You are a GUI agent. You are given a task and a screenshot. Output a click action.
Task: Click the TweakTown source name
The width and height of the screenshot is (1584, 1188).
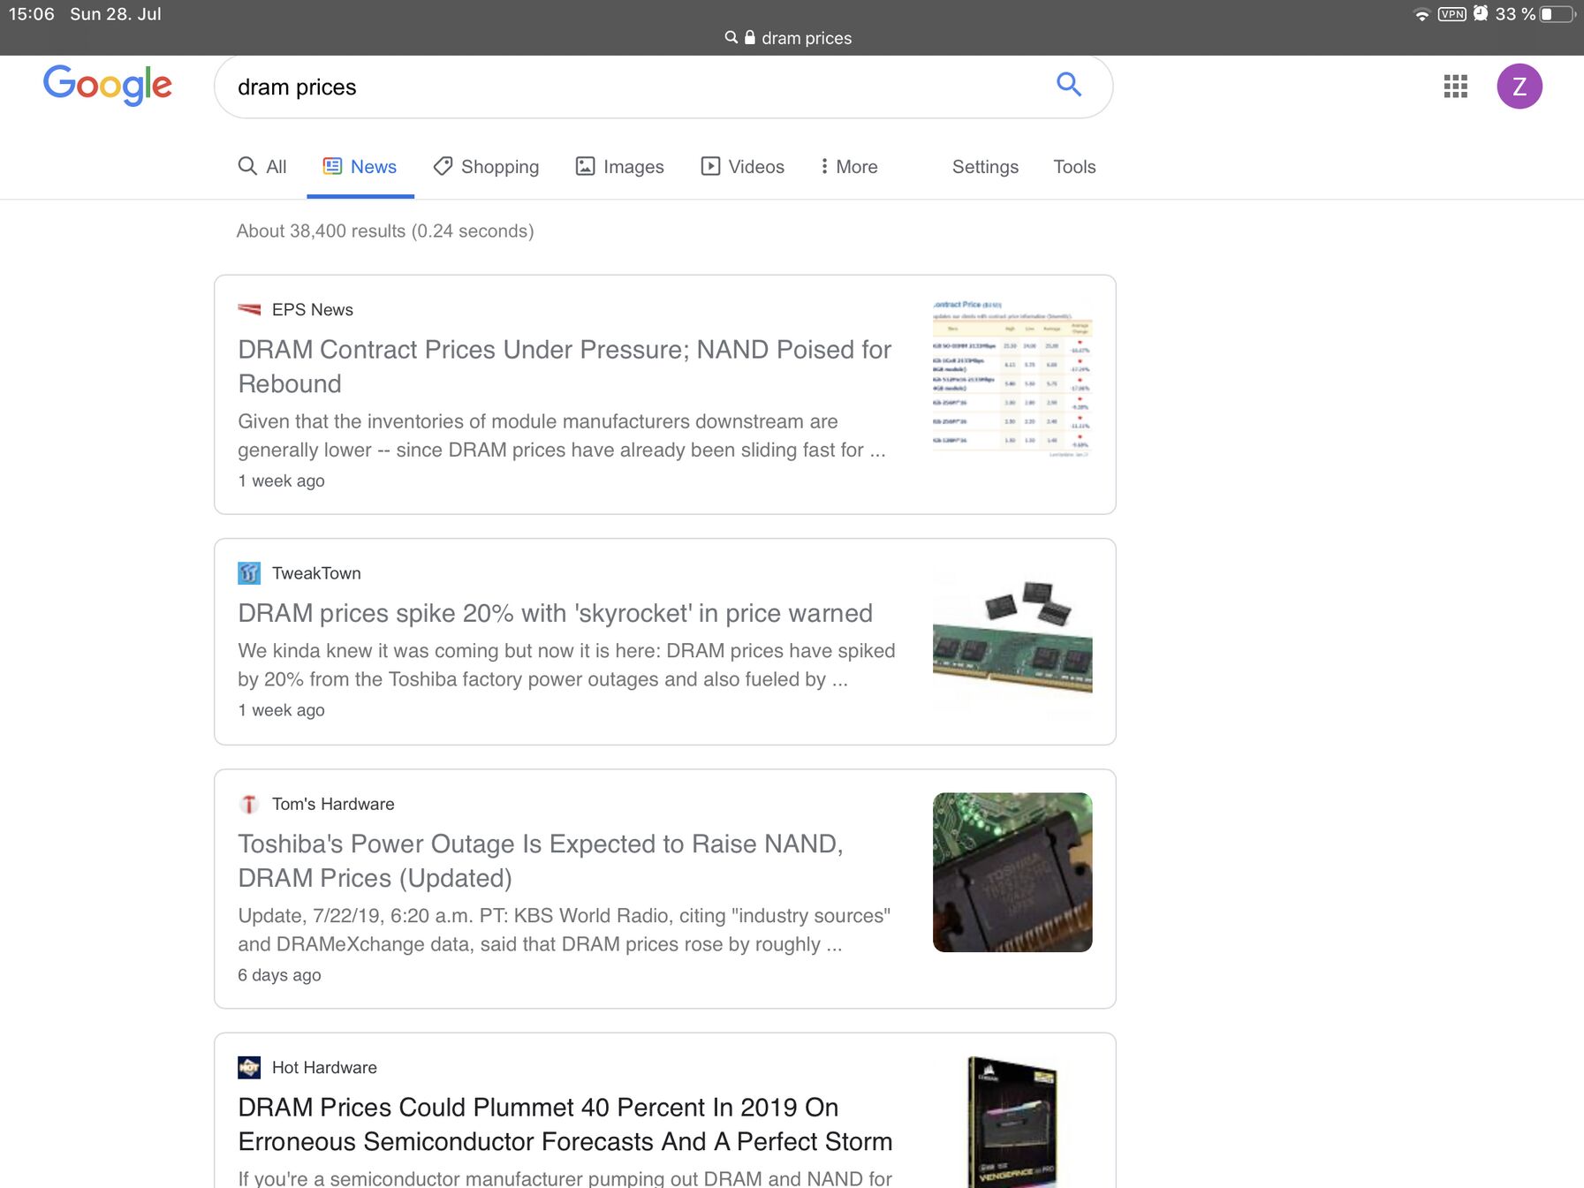pos(316,573)
